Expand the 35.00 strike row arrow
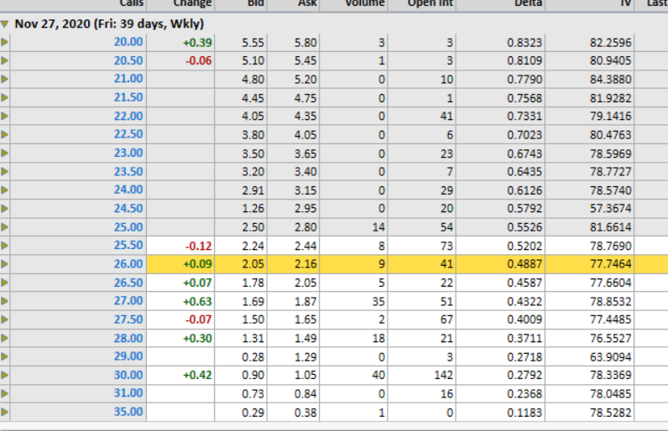Screen dimensions: 668x431 (5, 412)
